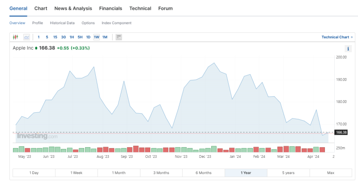Show the 5 years range
358x182 pixels.
(x=288, y=173)
